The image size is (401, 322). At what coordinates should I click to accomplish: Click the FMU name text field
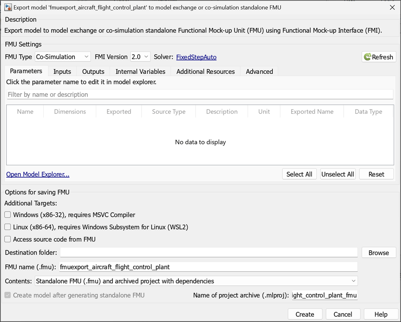[208, 267]
